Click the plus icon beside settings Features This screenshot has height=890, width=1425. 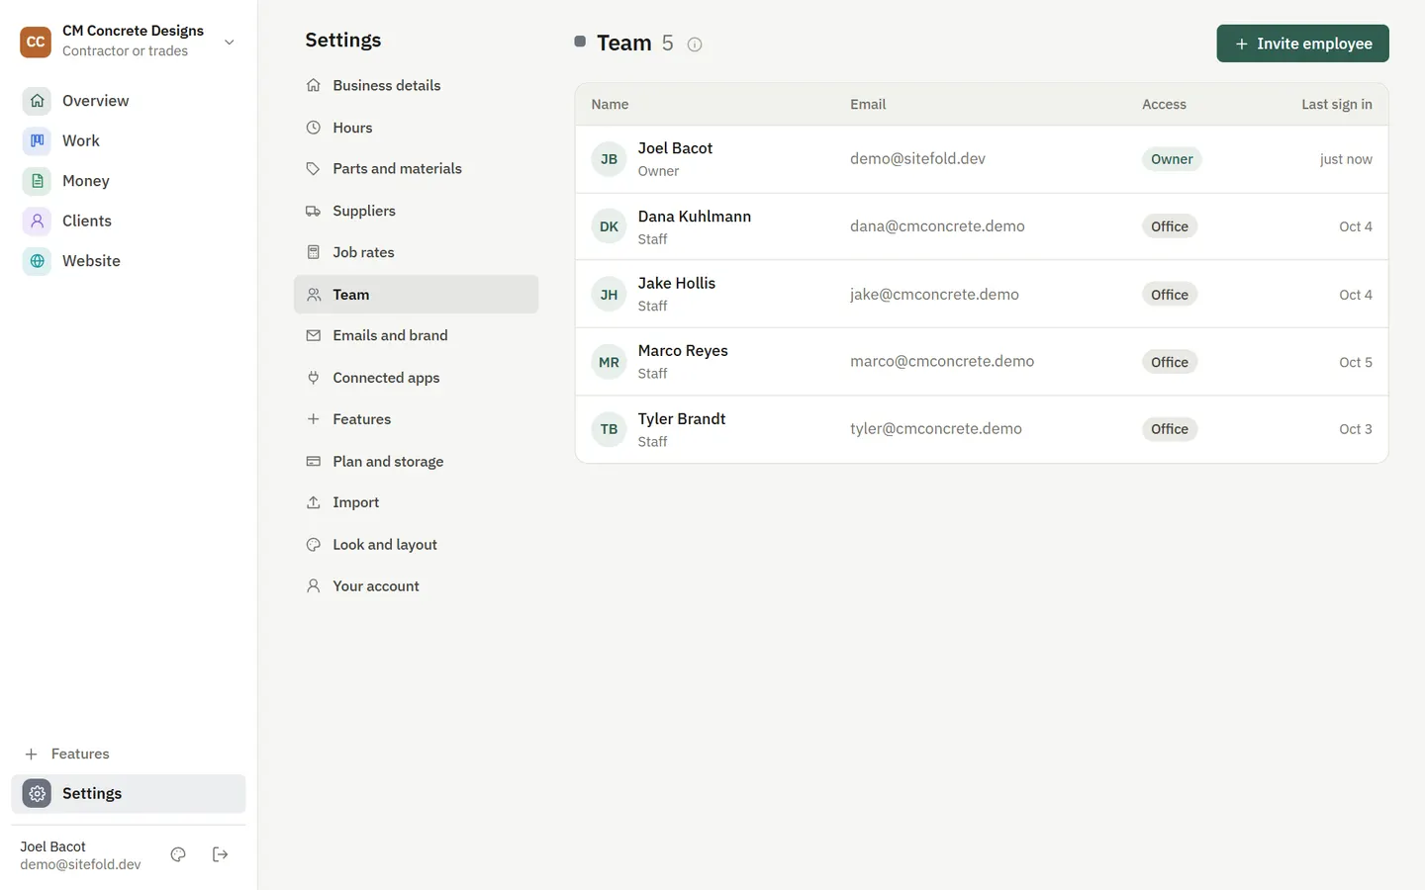(314, 419)
